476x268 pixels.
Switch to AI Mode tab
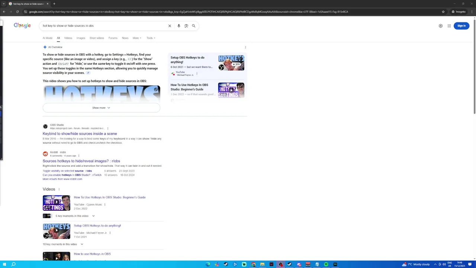coord(48,38)
